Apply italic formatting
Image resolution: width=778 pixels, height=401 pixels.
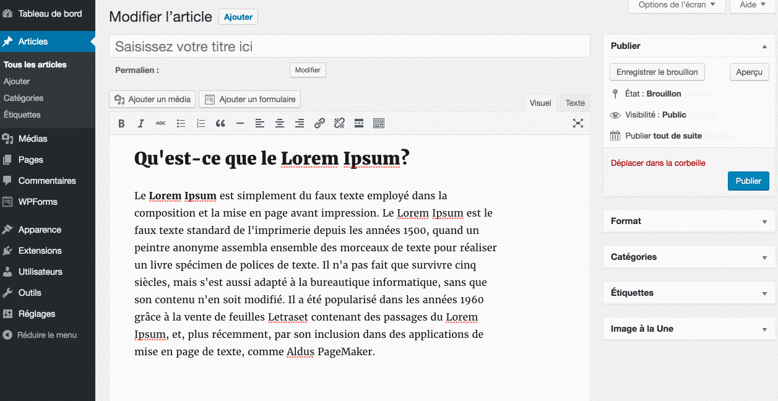coord(141,124)
